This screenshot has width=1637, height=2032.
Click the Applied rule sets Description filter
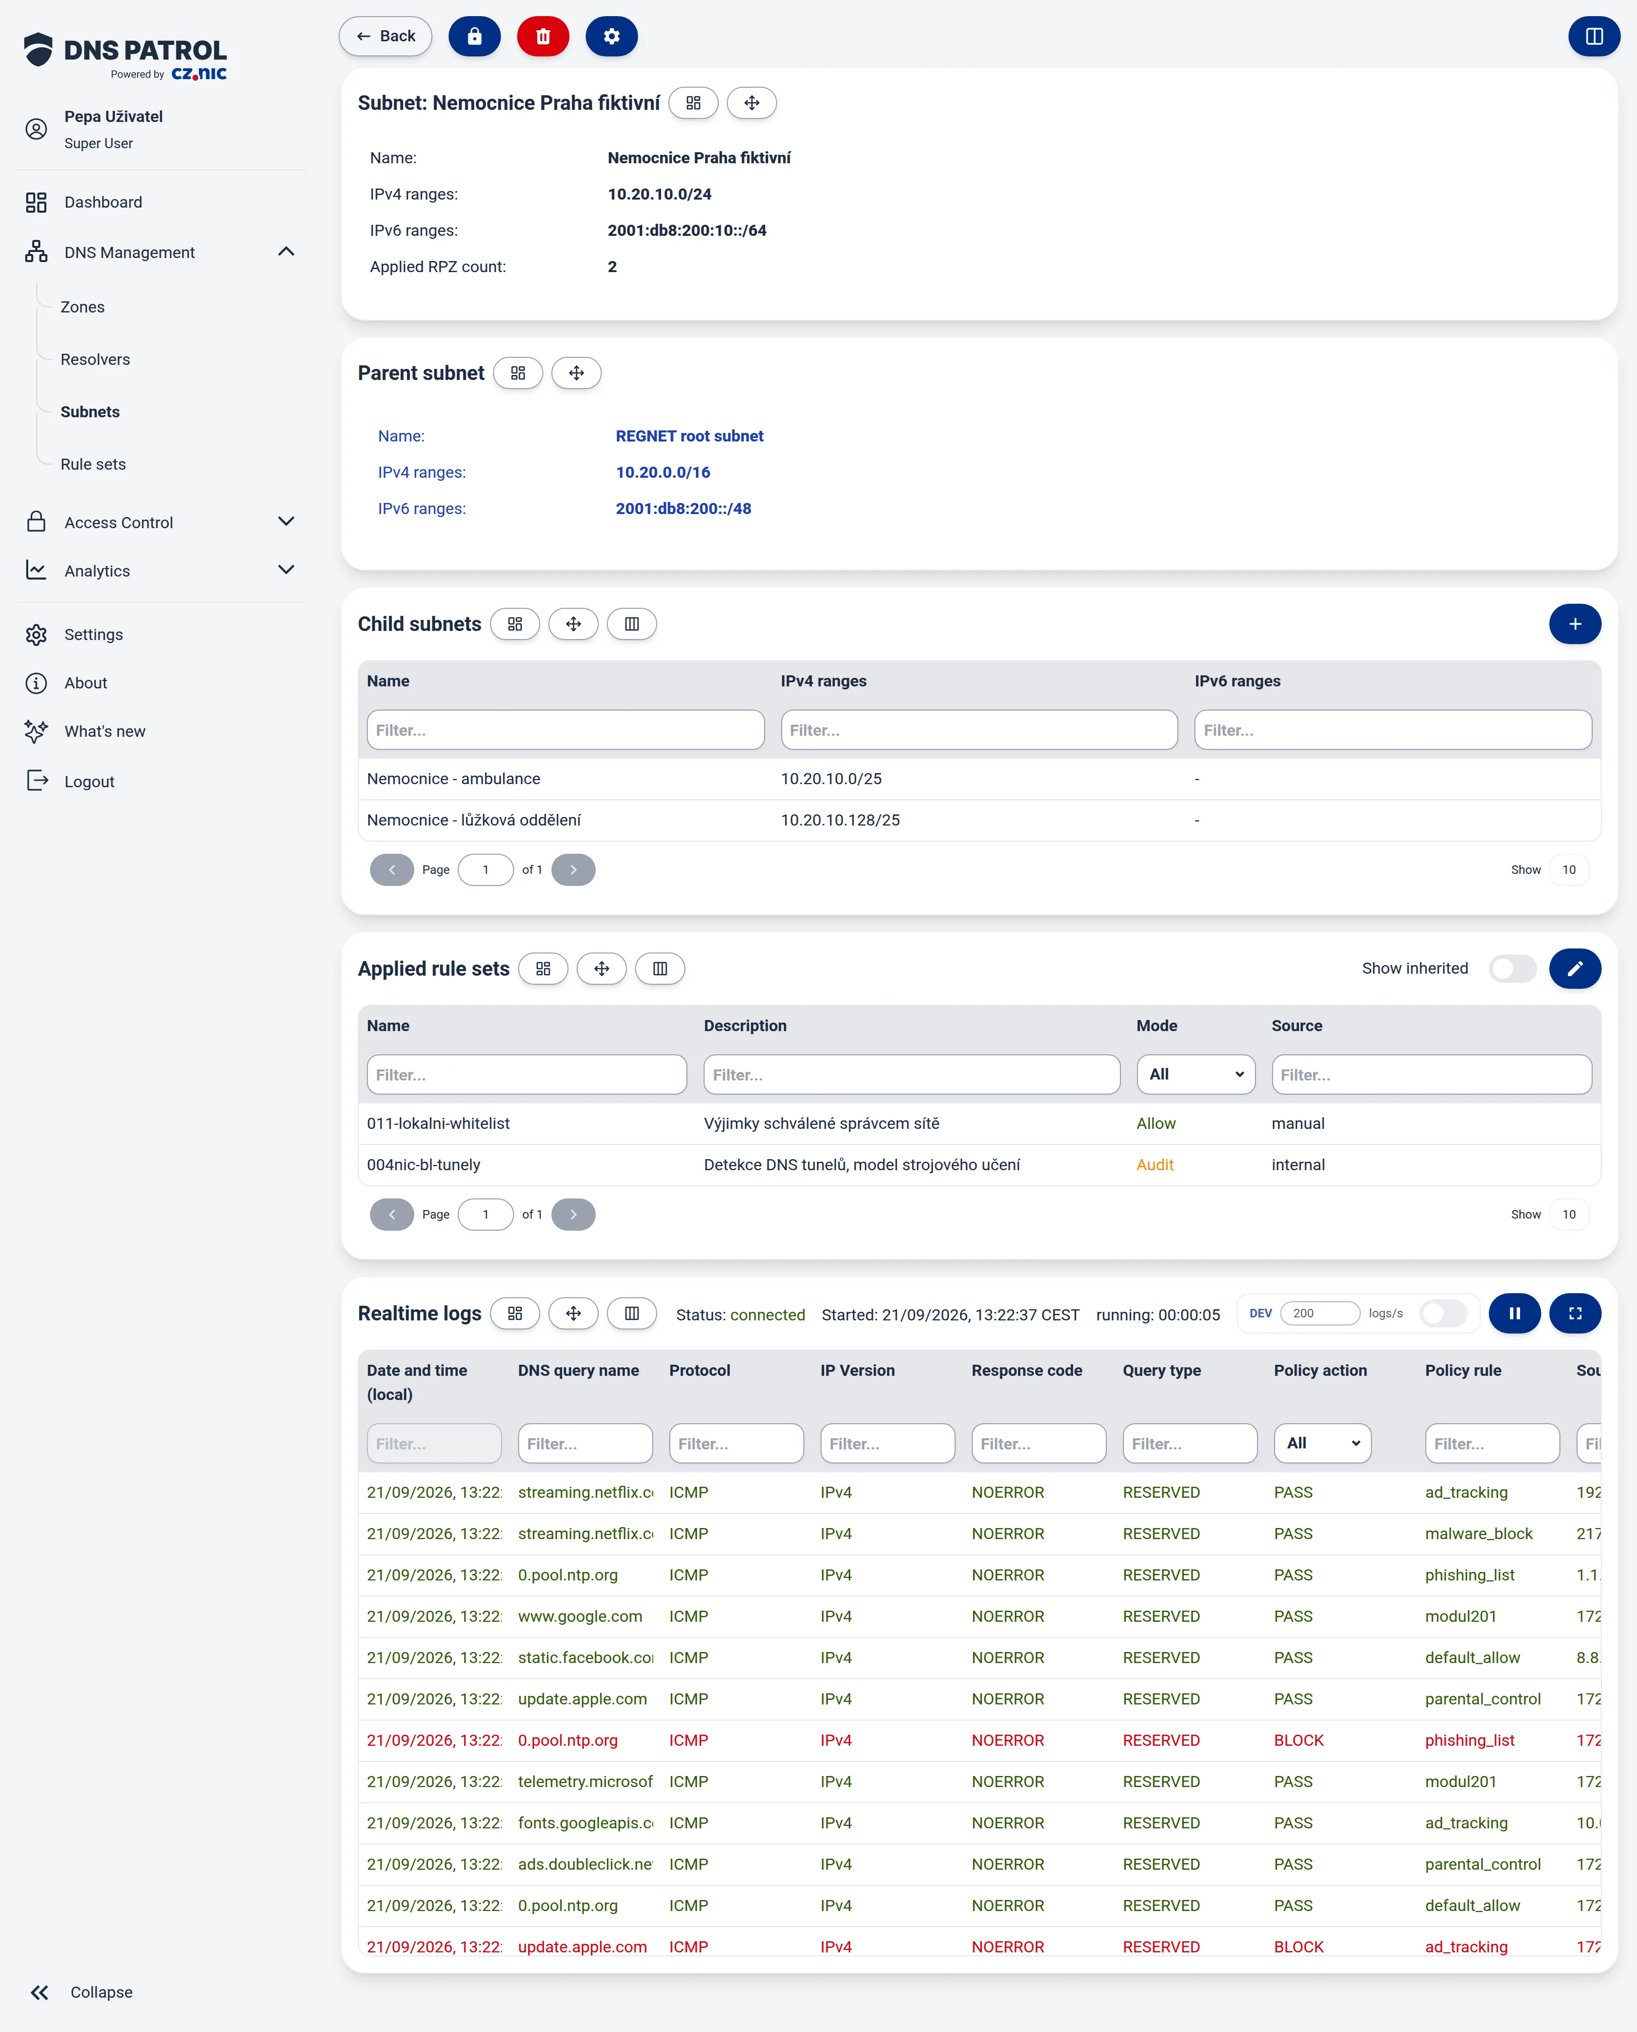(x=911, y=1075)
